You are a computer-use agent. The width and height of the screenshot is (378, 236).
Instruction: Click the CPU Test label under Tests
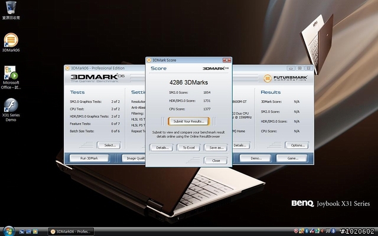tap(77, 109)
